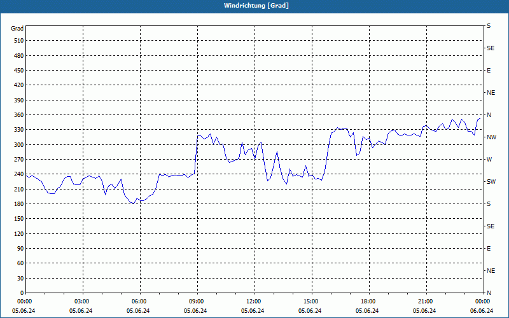Select the SW compass label on right axis

[x=491, y=182]
